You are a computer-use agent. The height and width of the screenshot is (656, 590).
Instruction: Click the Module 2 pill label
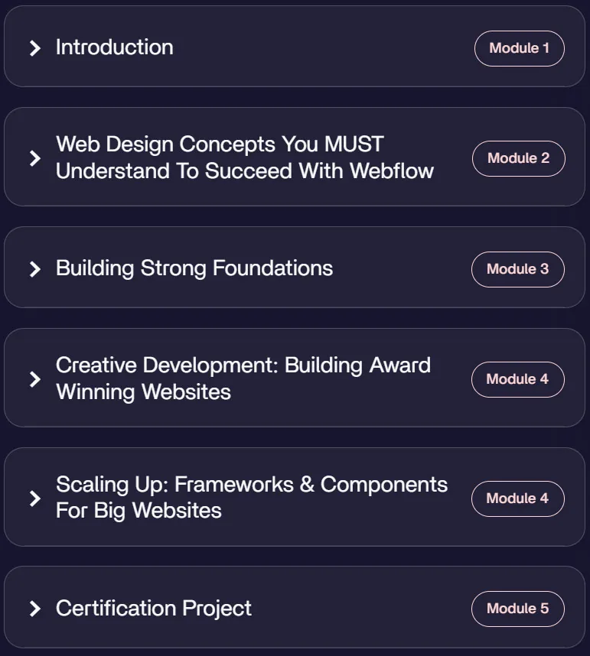coord(518,158)
